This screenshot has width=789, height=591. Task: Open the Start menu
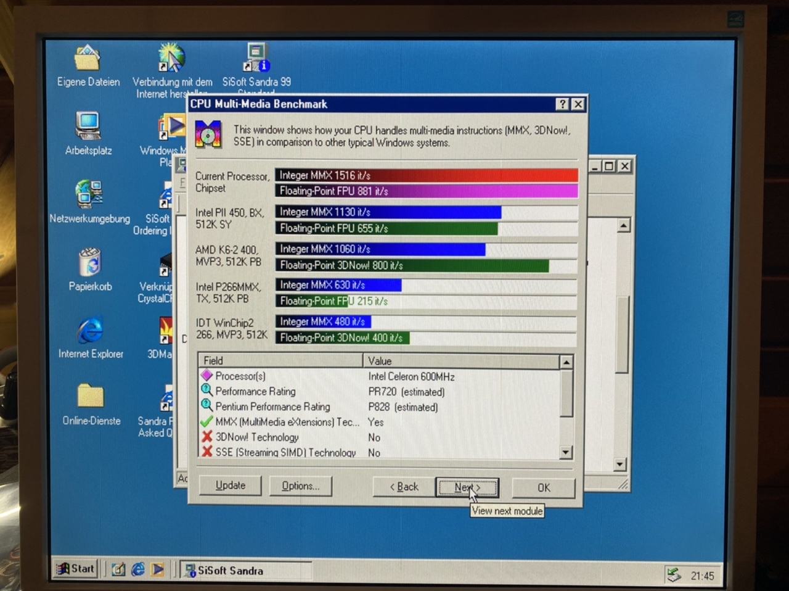pyautogui.click(x=75, y=569)
